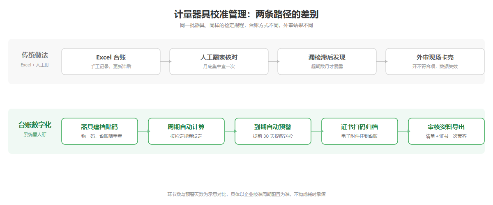The width and height of the screenshot is (493, 205).
Task: Select the 周期自动计算 card heading
Action: [186, 127]
